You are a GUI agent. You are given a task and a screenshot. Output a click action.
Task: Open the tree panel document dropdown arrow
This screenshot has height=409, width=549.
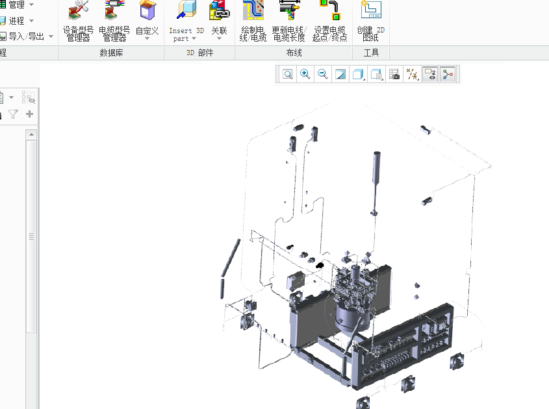pos(11,97)
